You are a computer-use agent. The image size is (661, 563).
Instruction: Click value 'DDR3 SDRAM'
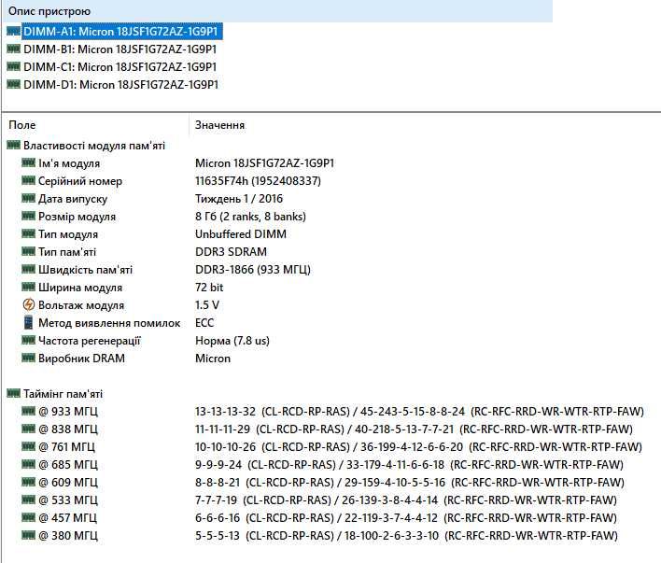point(231,252)
